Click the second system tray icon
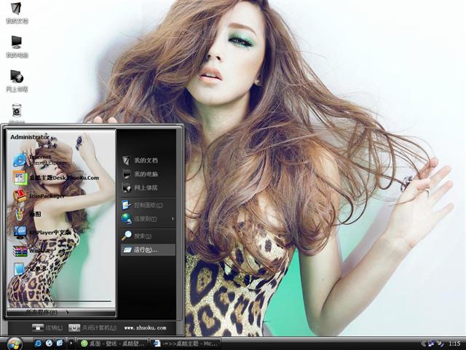This screenshot has height=350, width=466. coord(440,343)
